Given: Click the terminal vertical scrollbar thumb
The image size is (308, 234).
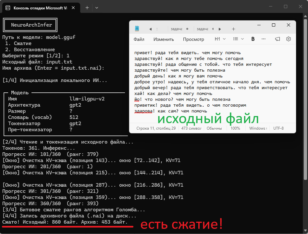Looking at the screenshot, I should [305, 99].
